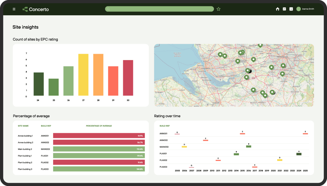Sort by SITE NAME column header
The width and height of the screenshot is (327, 186).
23,126
